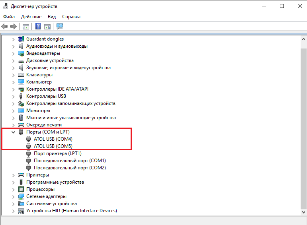Click the vertical scrollbar down arrow

[x=303, y=211]
